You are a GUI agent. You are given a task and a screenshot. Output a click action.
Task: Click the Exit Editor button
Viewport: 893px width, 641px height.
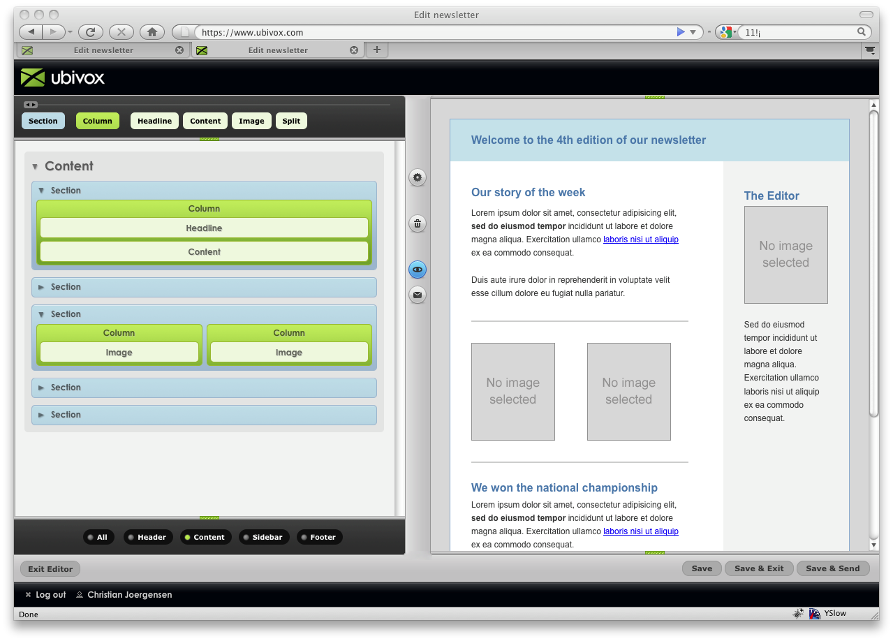pos(50,569)
